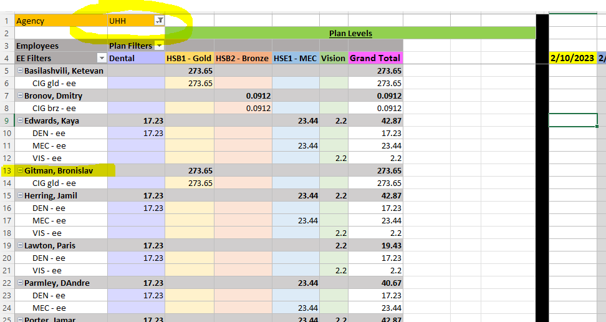This screenshot has height=322, width=606.
Task: Select Lawton Dental value 17.23 in row 20
Action: (136, 258)
